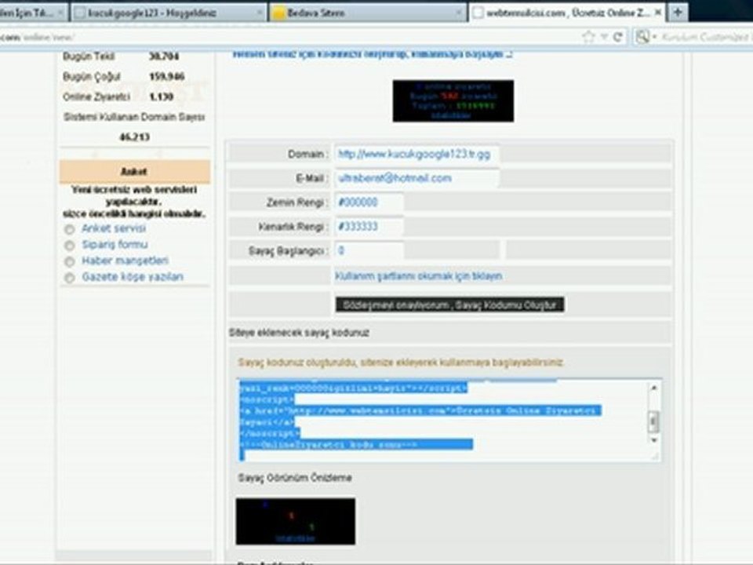Screen dimensions: 753x565
Task: Click the Domain input field
Action: click(x=417, y=154)
